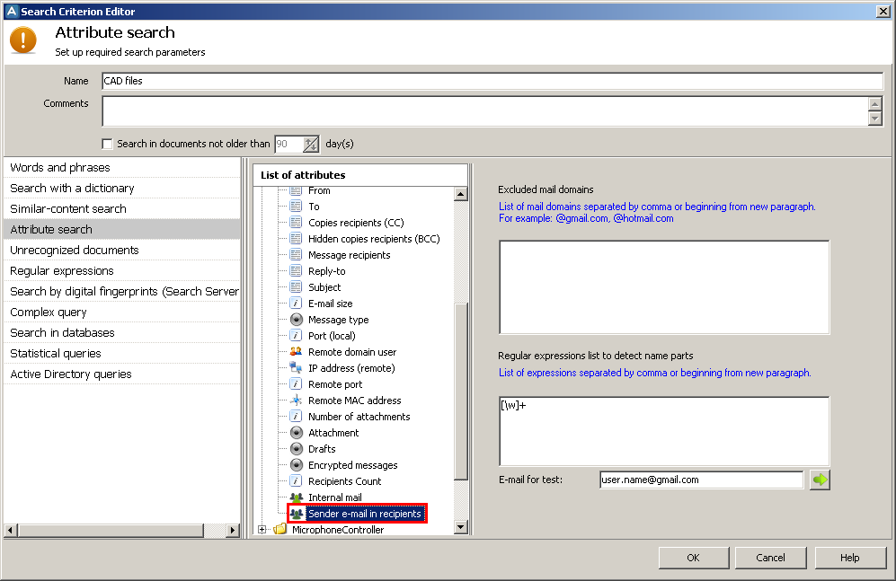Screen dimensions: 896x581
Task: Click the Hidden copies recipients (BCC) icon
Action: (296, 239)
